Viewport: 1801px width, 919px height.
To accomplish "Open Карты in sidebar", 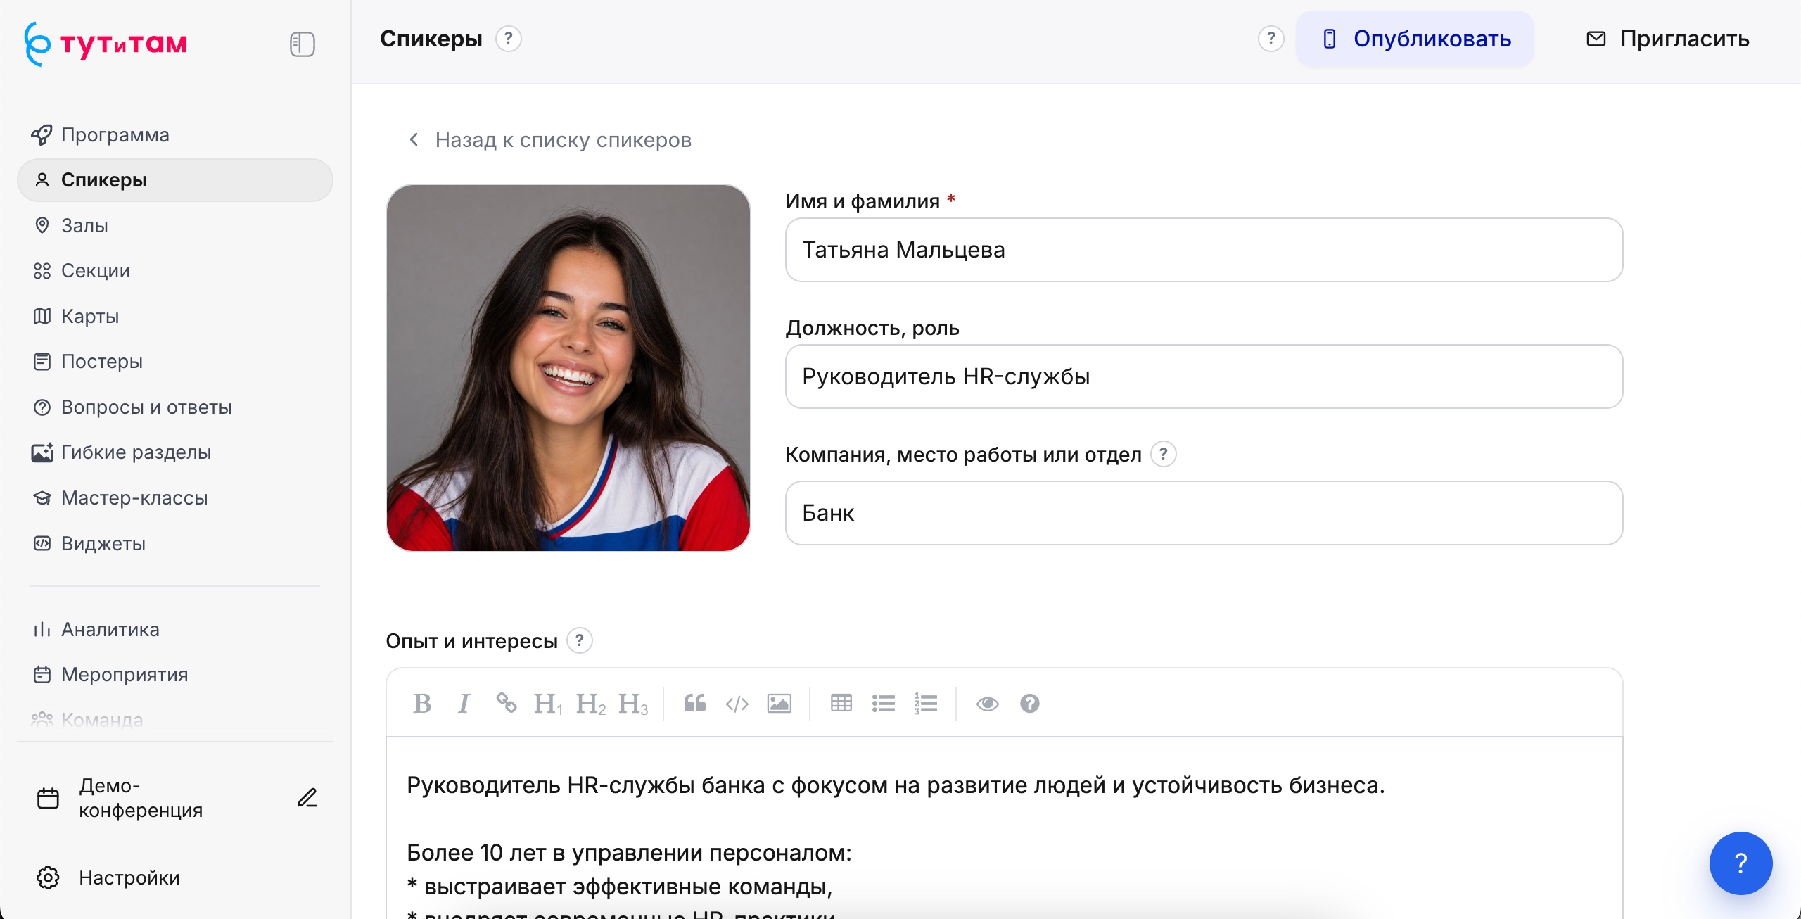I will tap(174, 316).
